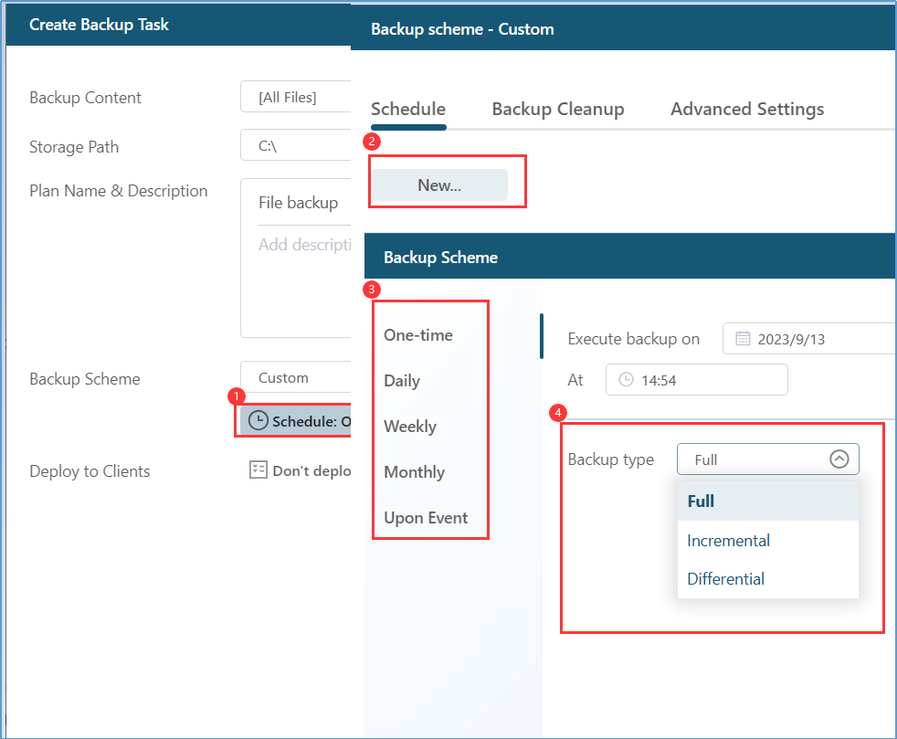Screen dimensions: 897x739
Task: Select the Schedule tab
Action: coord(407,110)
